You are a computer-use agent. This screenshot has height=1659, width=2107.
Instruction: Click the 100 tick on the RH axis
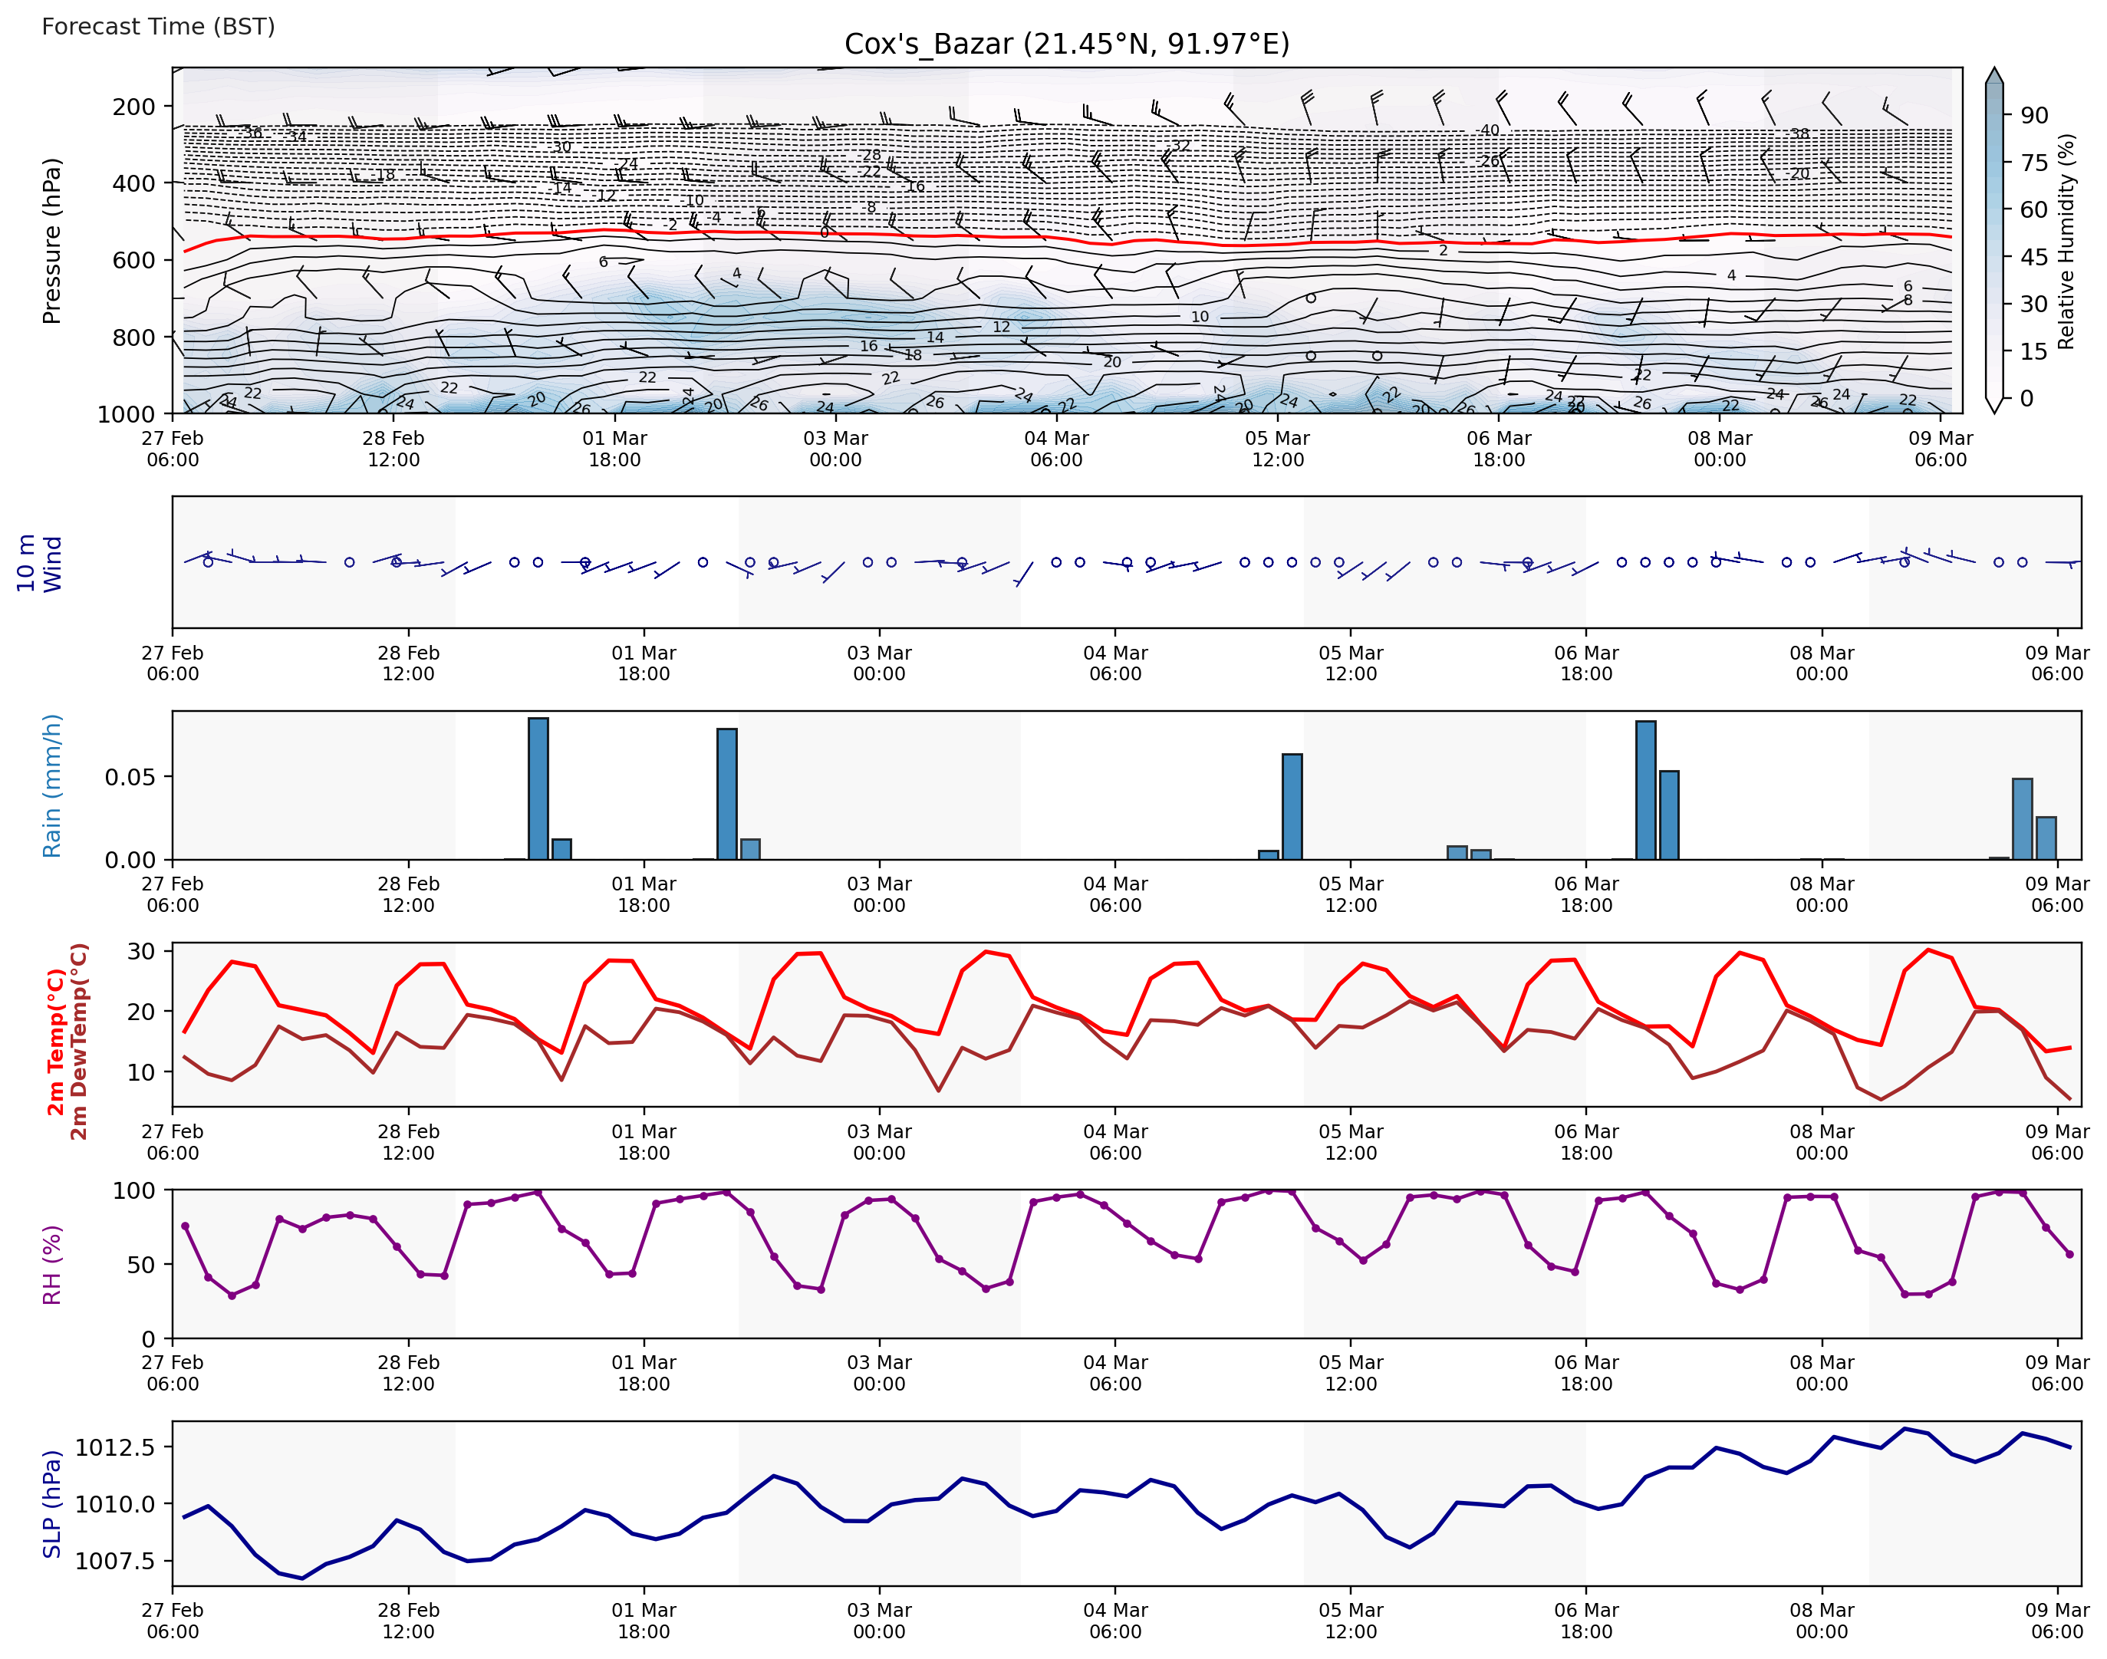pyautogui.click(x=134, y=1191)
